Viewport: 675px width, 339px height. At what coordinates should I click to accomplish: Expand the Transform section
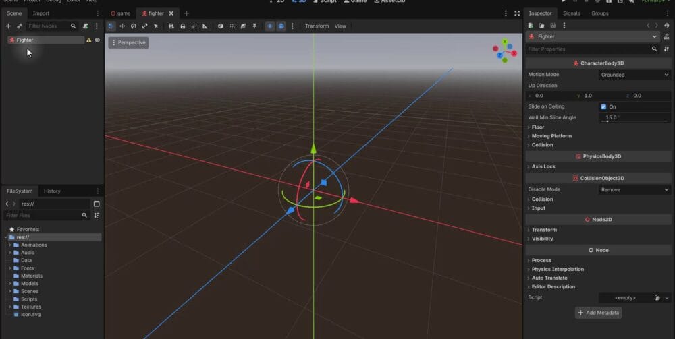[x=543, y=230]
